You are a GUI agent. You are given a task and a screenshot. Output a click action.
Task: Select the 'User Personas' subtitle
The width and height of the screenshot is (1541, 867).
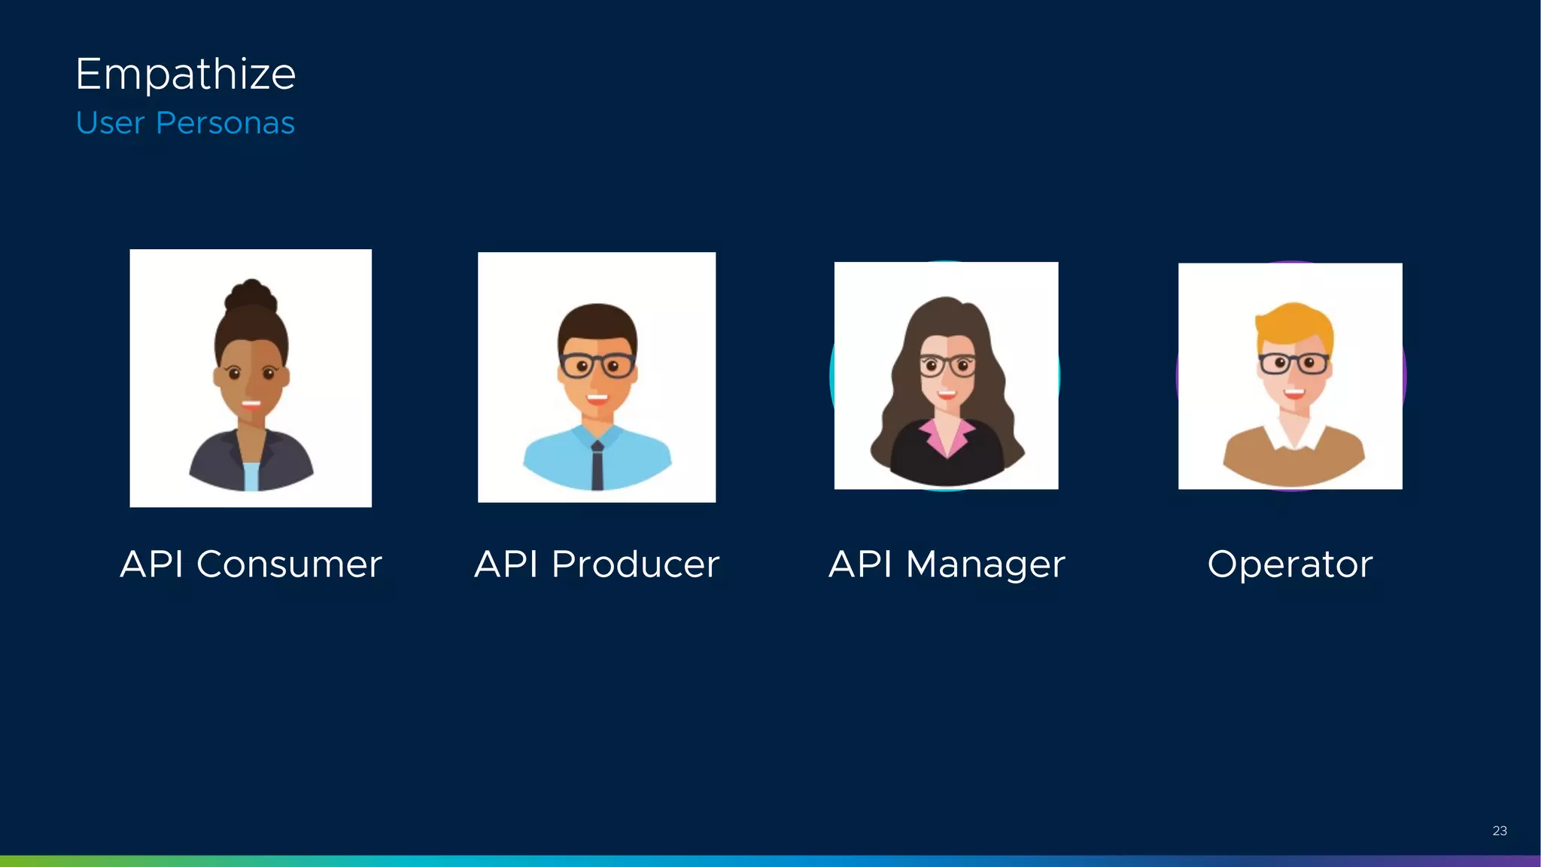coord(185,123)
